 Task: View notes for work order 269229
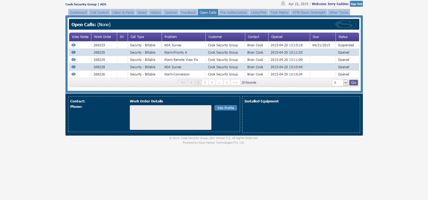point(74,60)
